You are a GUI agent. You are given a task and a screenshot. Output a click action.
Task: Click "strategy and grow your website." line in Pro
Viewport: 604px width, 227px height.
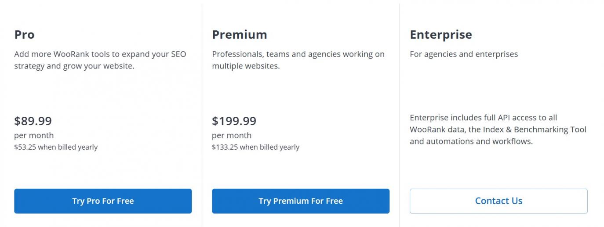[74, 67]
